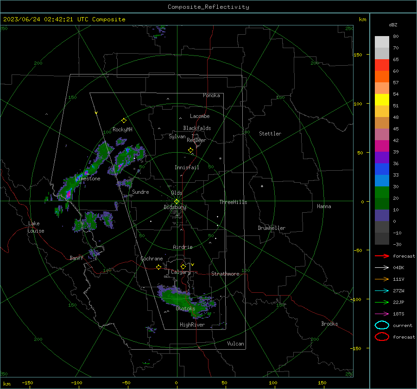417x389 pixels.
Task: Click the yellow diamond marker beside RockyMH
Action: click(124, 121)
